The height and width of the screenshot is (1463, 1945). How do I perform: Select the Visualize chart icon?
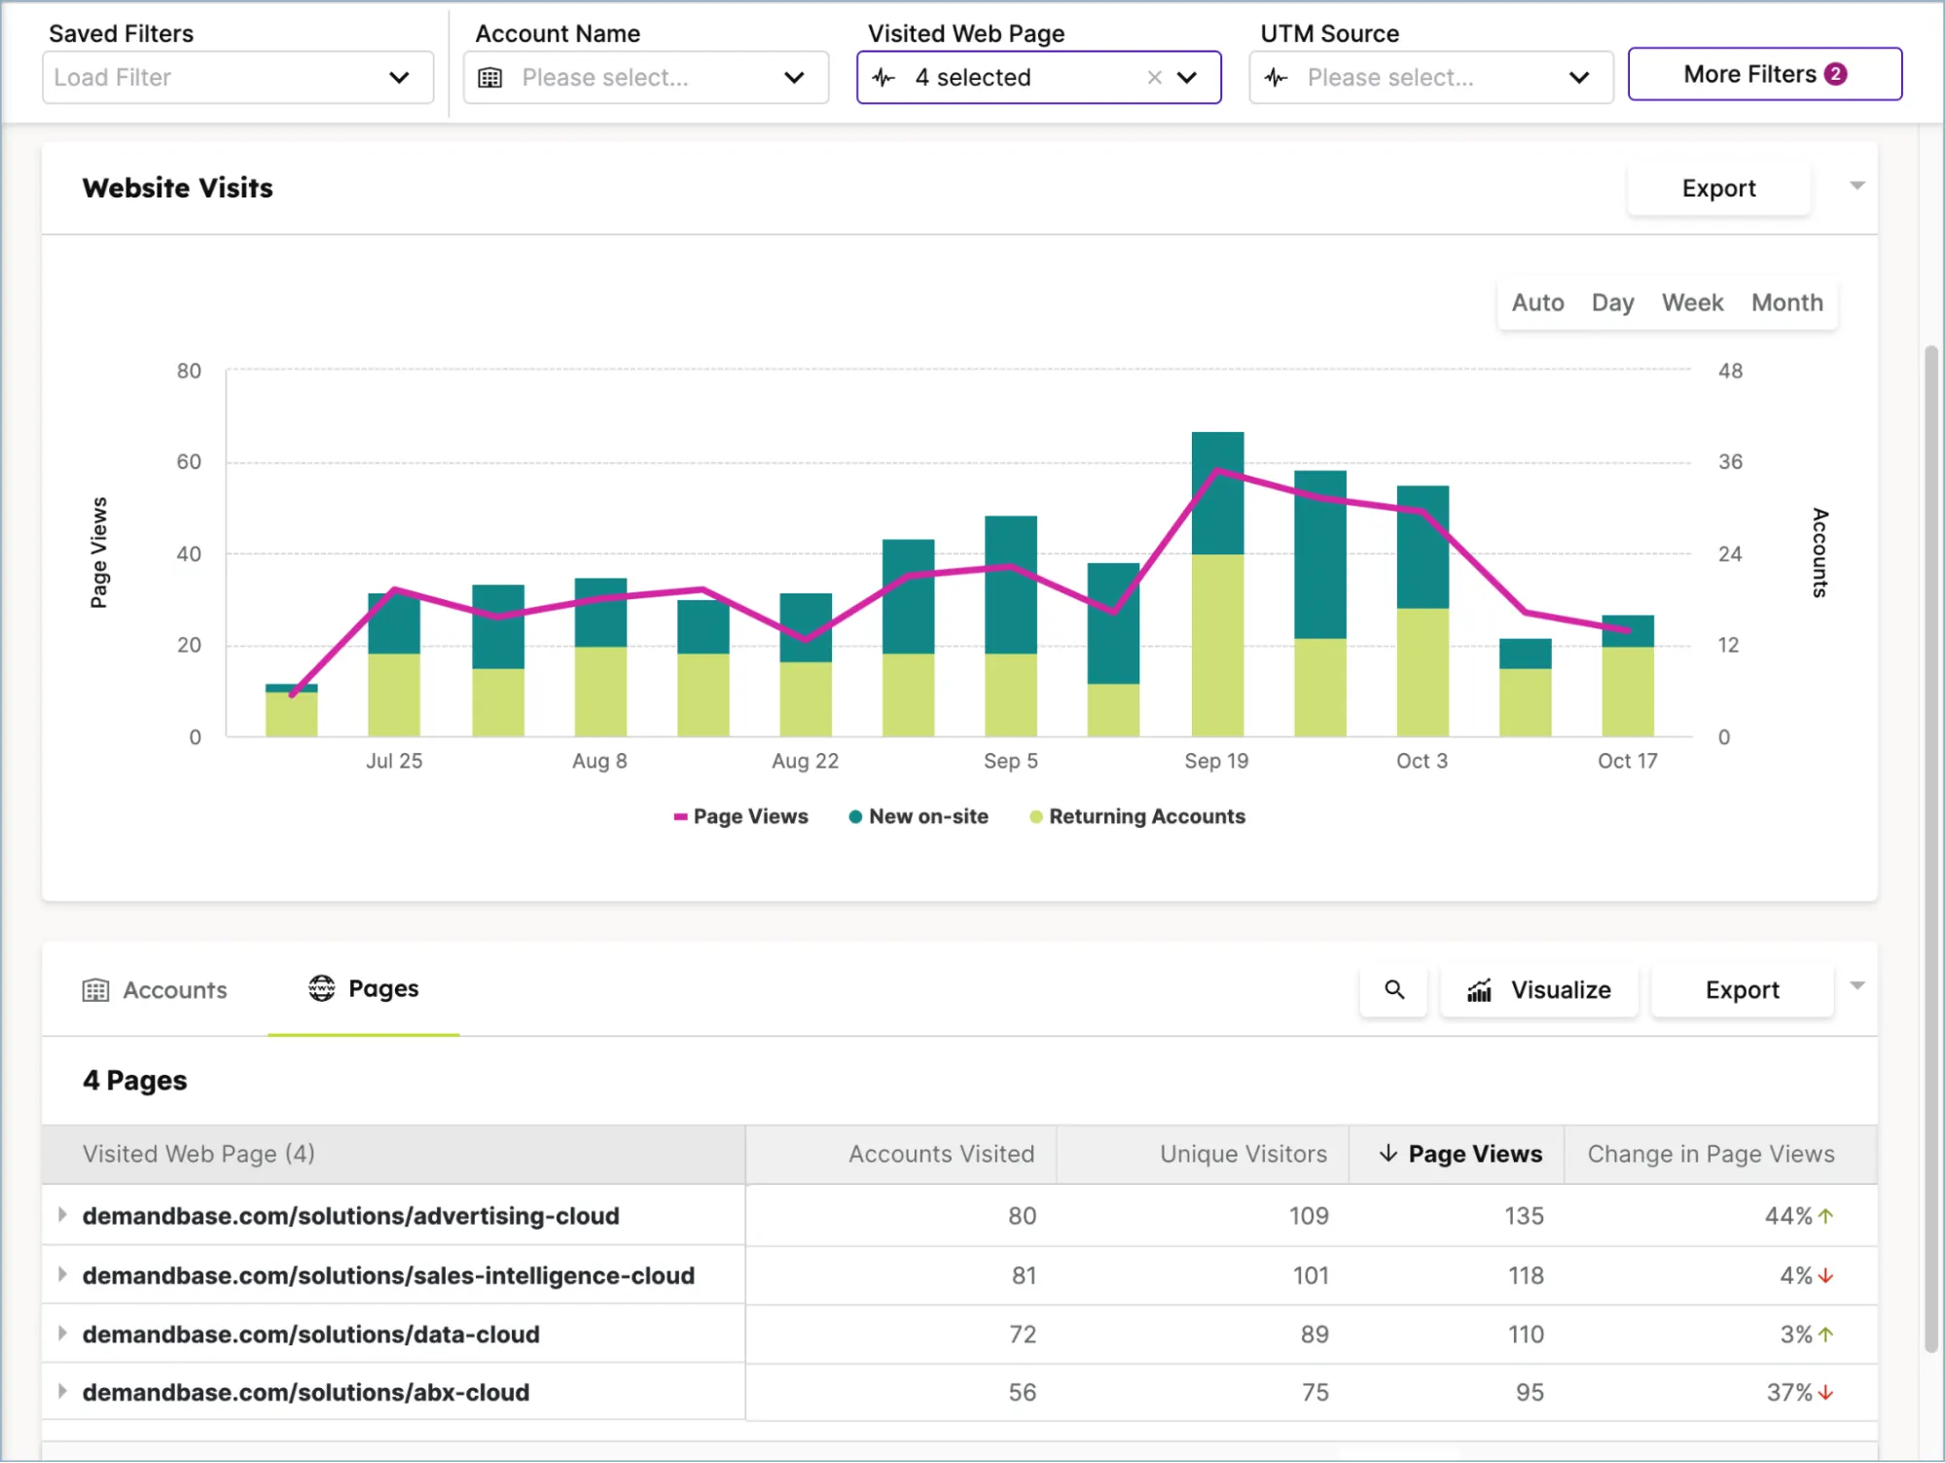(x=1480, y=990)
